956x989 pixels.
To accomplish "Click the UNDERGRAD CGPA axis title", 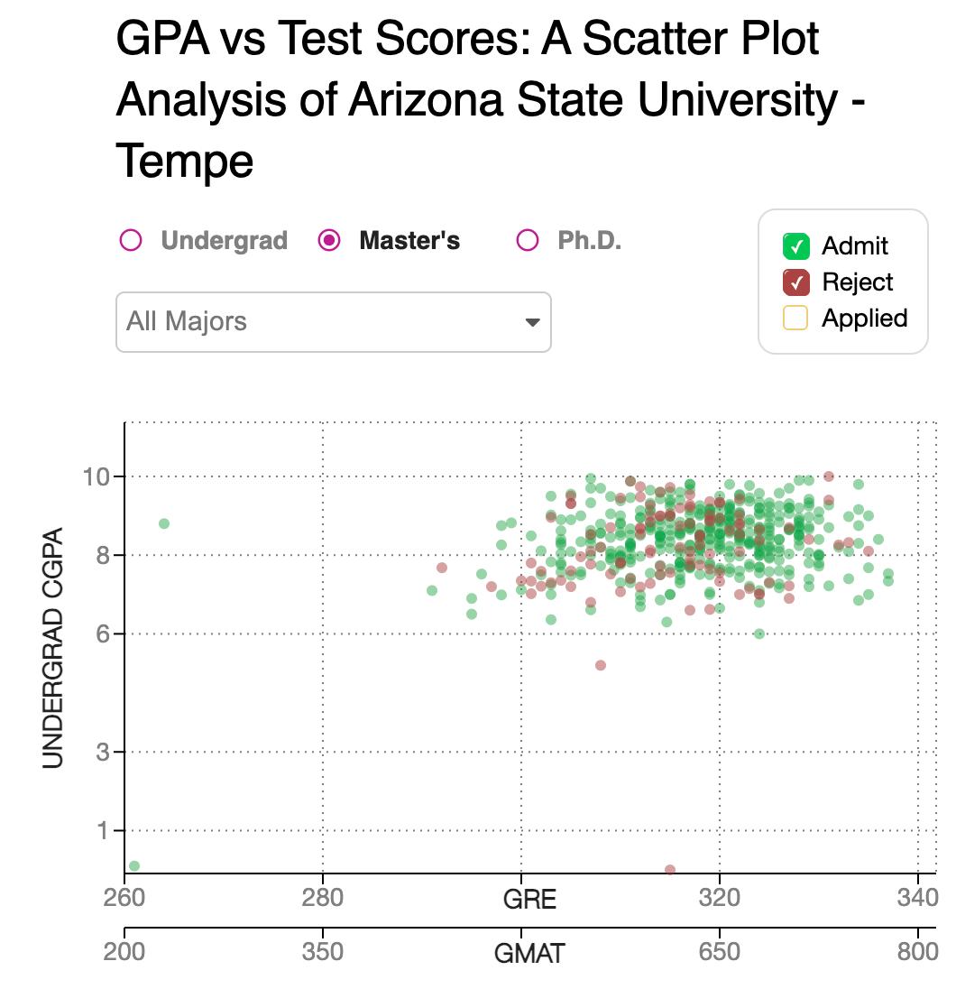I will pos(53,647).
